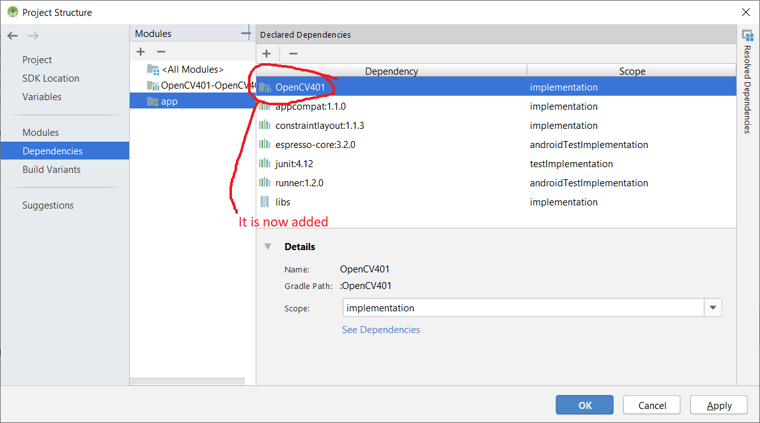The image size is (760, 423).
Task: Click the back navigation arrow
Action: (x=12, y=36)
